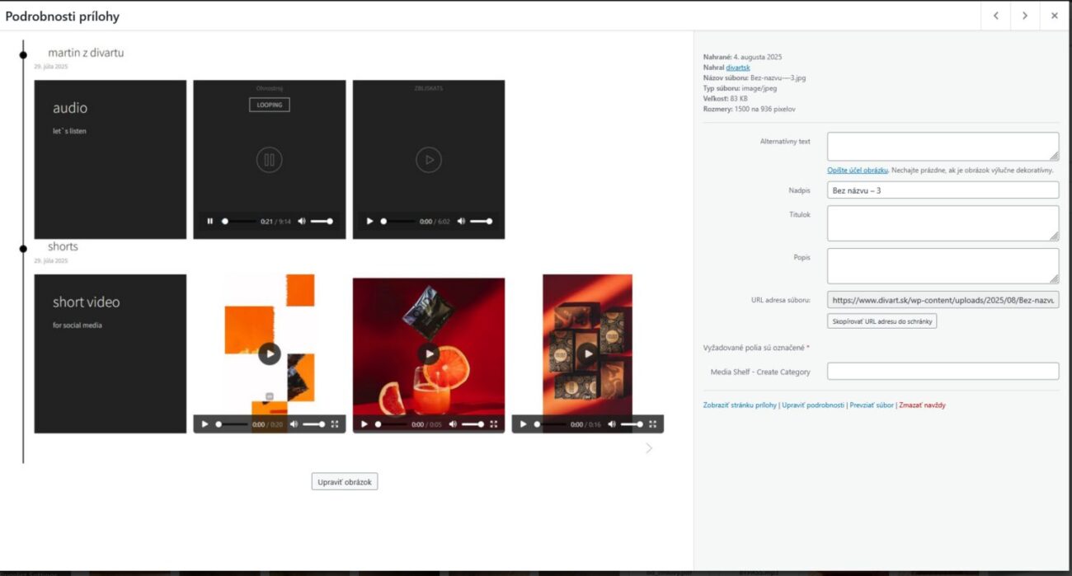The image size is (1072, 576).
Task: Adjust volume slider of the 9:14 audio player
Action: point(322,221)
